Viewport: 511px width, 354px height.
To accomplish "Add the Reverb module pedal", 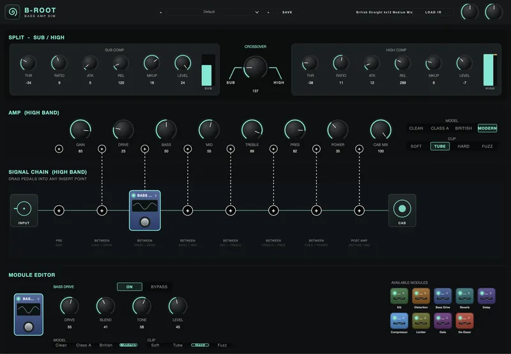I will 464,296.
